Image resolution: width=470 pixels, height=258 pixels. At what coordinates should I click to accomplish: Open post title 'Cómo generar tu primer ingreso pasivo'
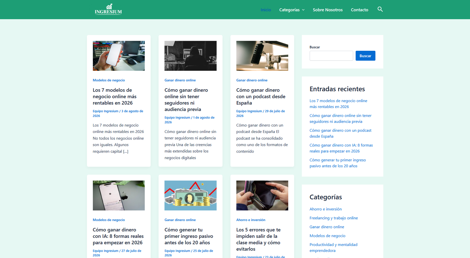tap(189, 236)
